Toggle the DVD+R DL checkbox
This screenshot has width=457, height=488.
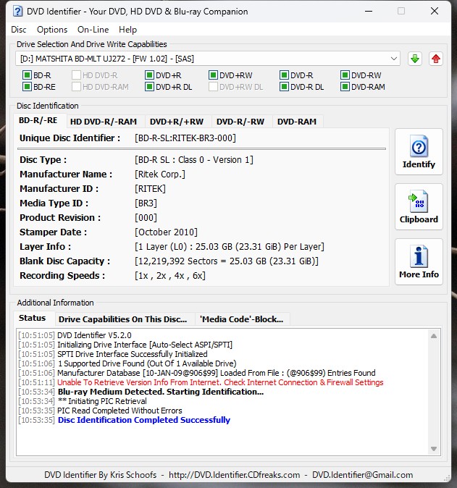(x=149, y=86)
